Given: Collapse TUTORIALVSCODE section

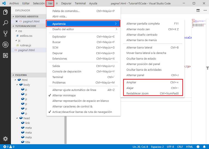Looking at the screenshot, I should point(13,26).
